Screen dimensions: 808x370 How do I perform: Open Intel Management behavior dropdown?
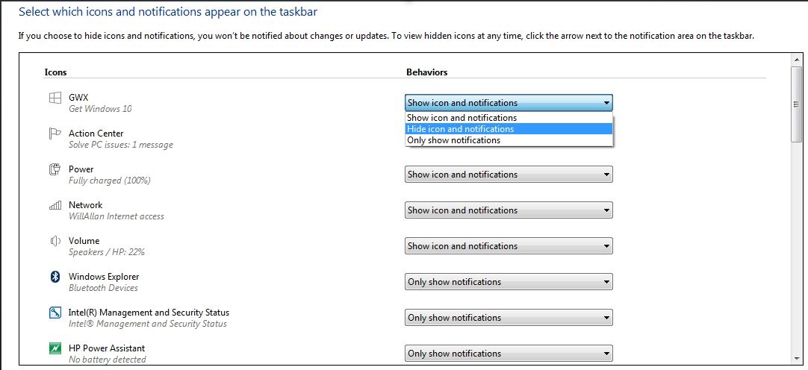click(x=509, y=318)
